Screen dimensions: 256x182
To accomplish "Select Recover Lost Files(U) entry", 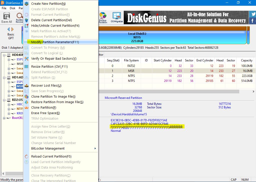I will click(46, 86).
